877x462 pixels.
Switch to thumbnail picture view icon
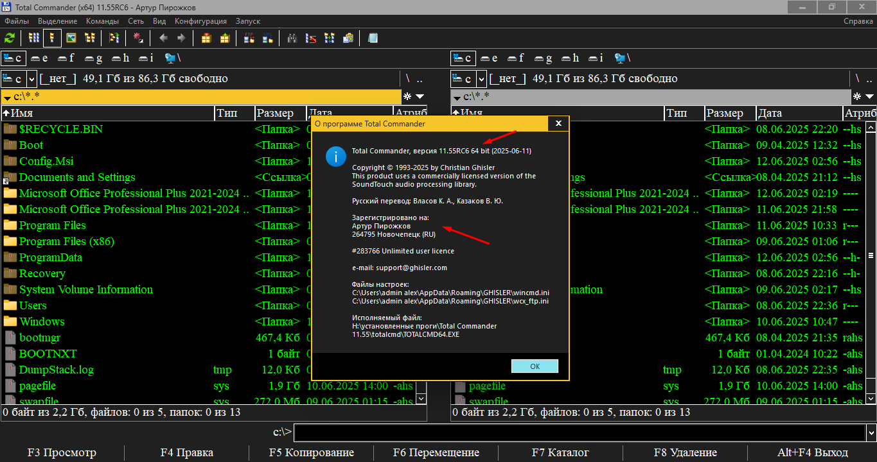[71, 38]
